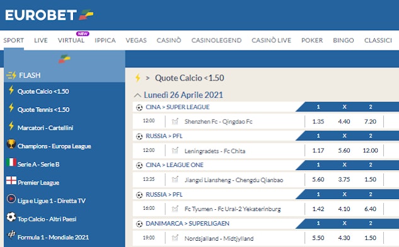
Task: Click the trophy icon for Champions - Europa League
Action: pos(11,144)
